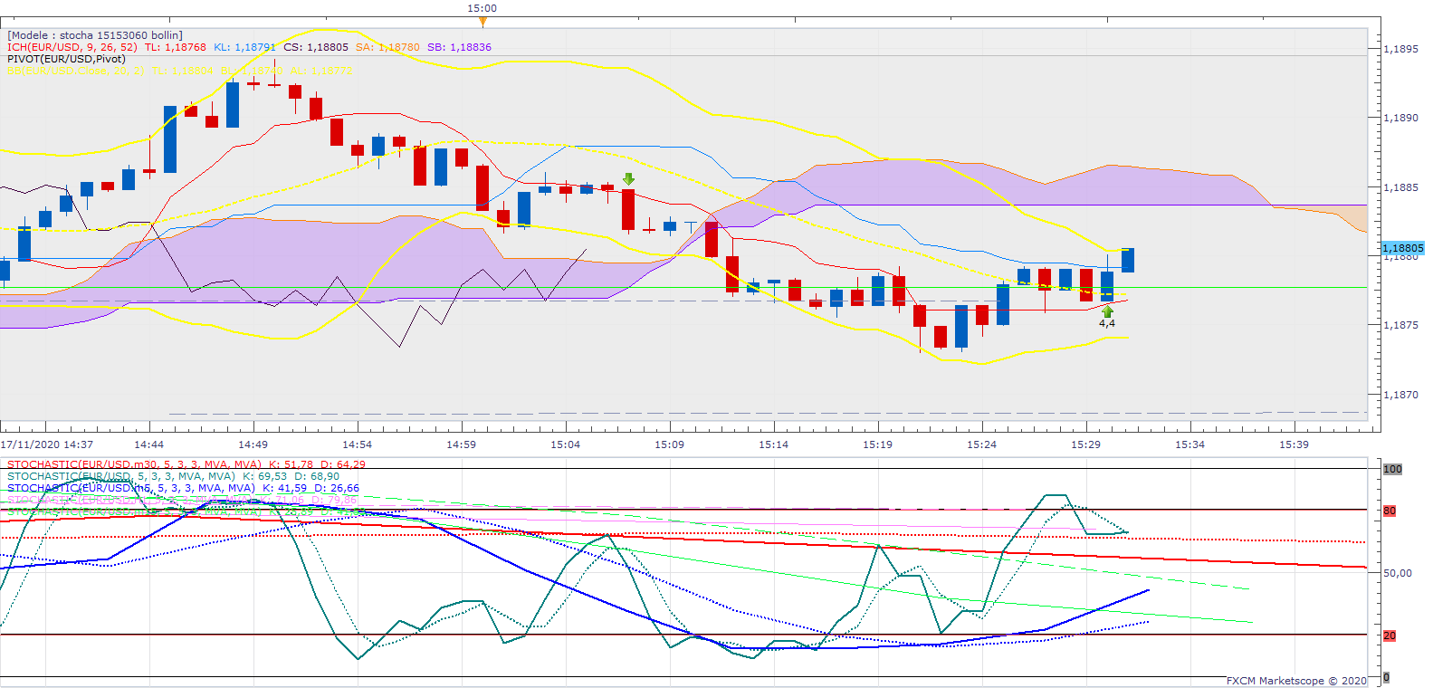Click the 15:09 time axis label
Image resolution: width=1433 pixels, height=688 pixels.
click(x=670, y=444)
